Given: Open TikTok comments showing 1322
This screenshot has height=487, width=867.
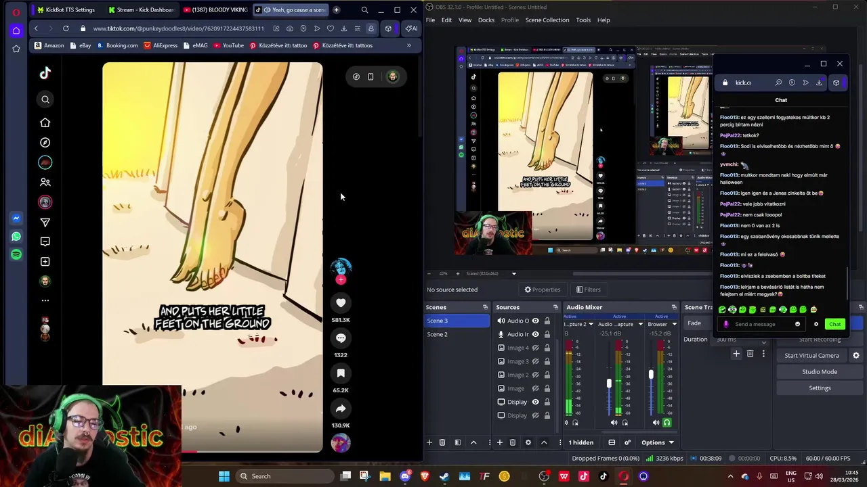Looking at the screenshot, I should [x=341, y=338].
